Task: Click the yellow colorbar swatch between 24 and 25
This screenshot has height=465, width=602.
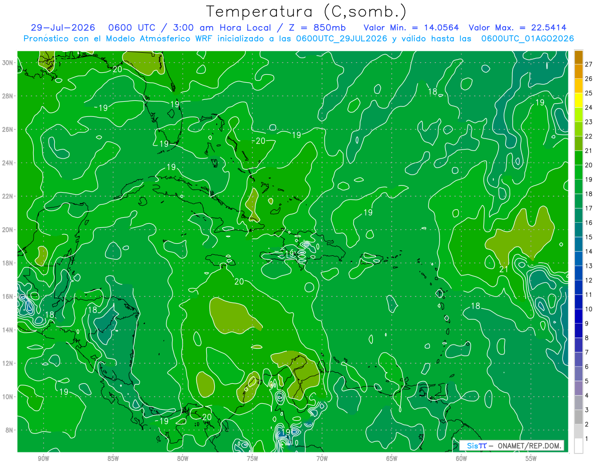Action: (578, 100)
